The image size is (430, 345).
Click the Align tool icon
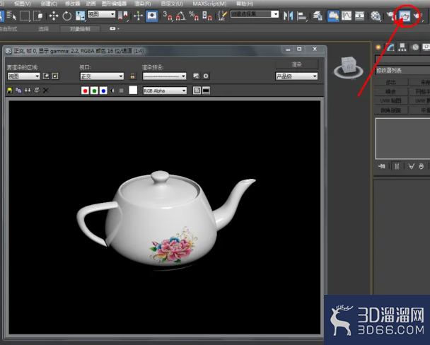(302, 16)
